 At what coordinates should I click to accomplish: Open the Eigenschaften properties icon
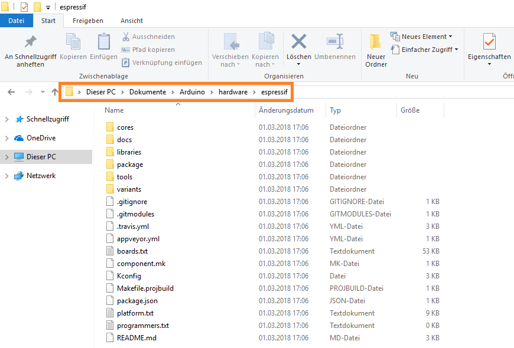pos(489,41)
